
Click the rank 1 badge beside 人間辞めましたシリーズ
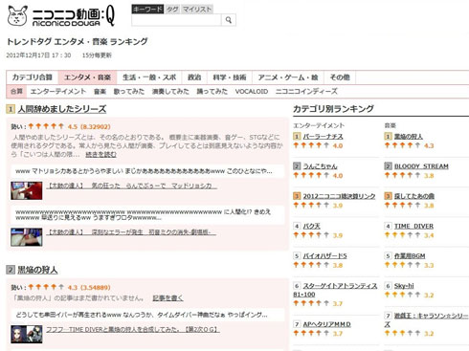[11, 109]
